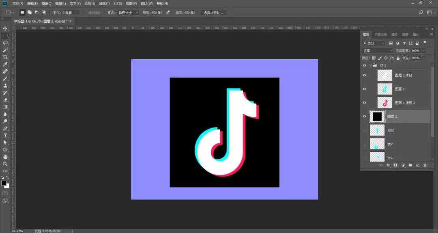Select the Ellipse shape tool
The height and width of the screenshot is (233, 438).
coord(5,150)
